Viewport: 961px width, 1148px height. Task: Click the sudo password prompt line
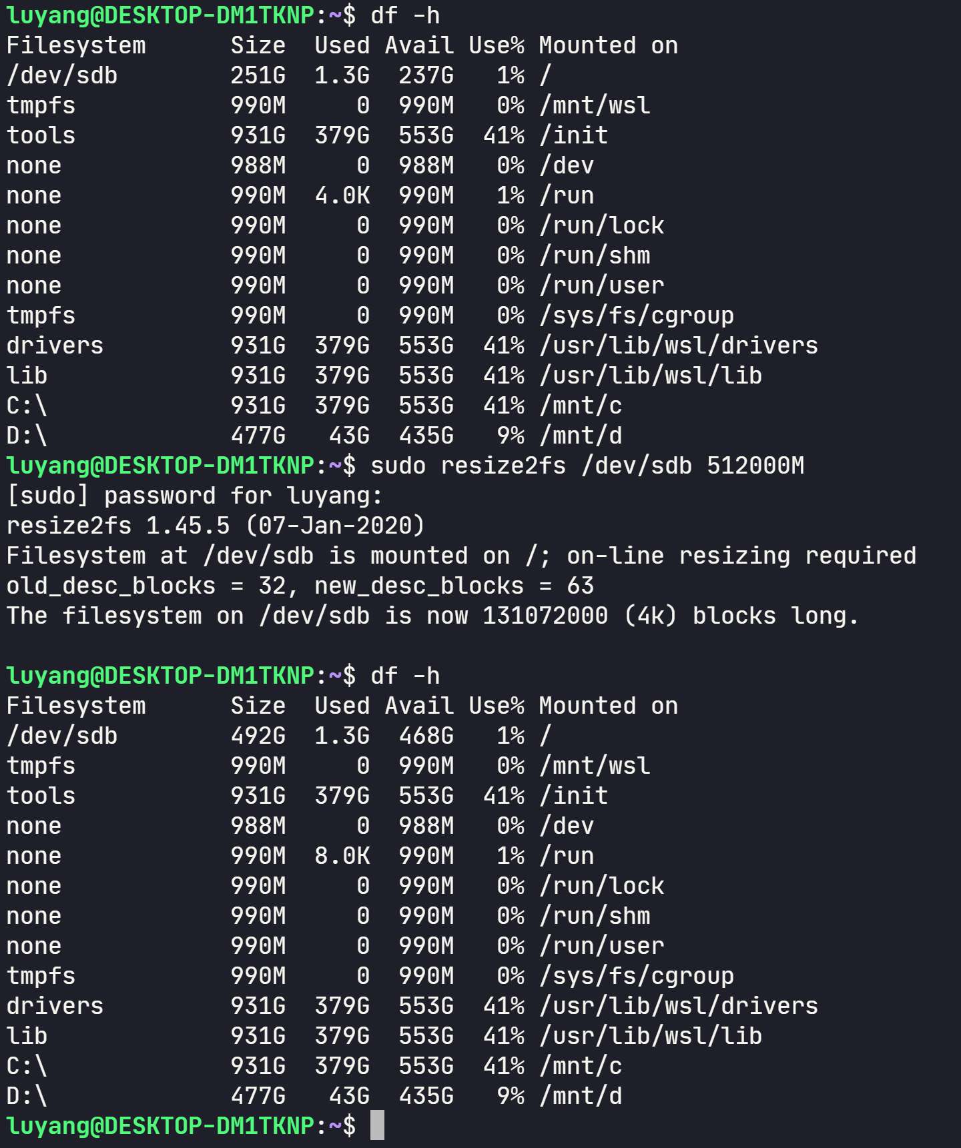[194, 496]
